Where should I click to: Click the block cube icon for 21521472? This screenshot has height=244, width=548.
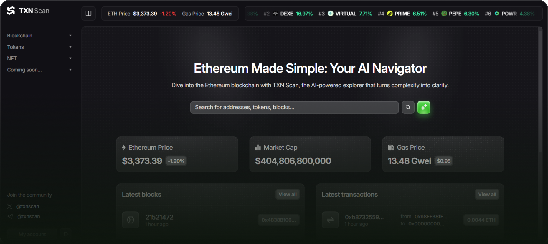tap(131, 220)
